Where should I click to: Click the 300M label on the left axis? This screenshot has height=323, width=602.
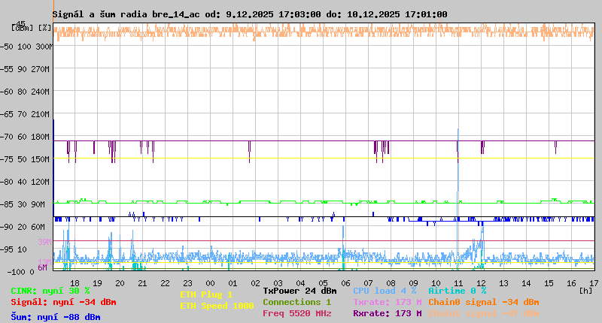tap(44, 47)
